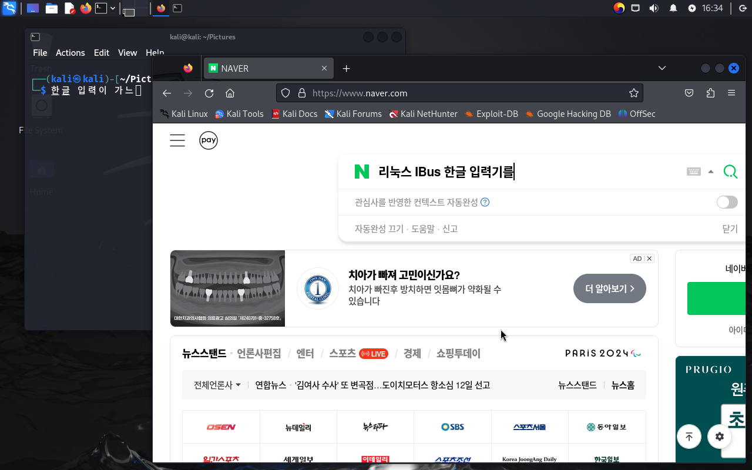Click the show desktop panel icon
Image resolution: width=752 pixels, height=470 pixels.
coord(33,8)
